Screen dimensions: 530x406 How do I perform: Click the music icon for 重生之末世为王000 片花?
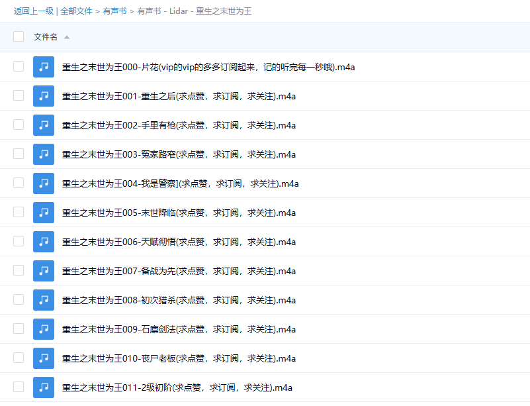coord(43,67)
